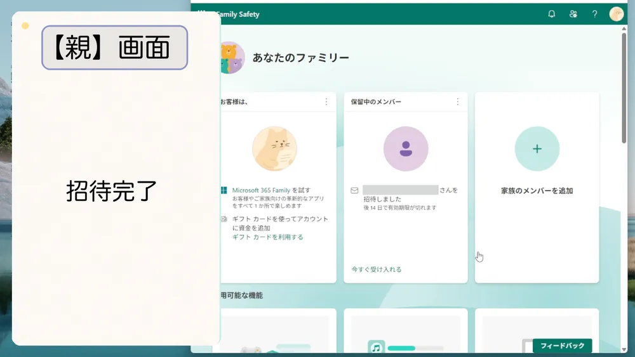
Task: Click the 招待しました text
Action: [x=382, y=199]
